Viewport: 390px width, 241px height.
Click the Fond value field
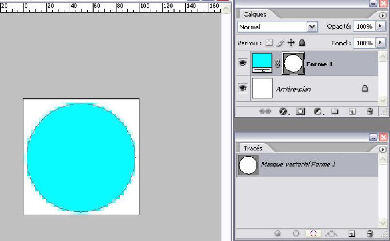point(364,43)
